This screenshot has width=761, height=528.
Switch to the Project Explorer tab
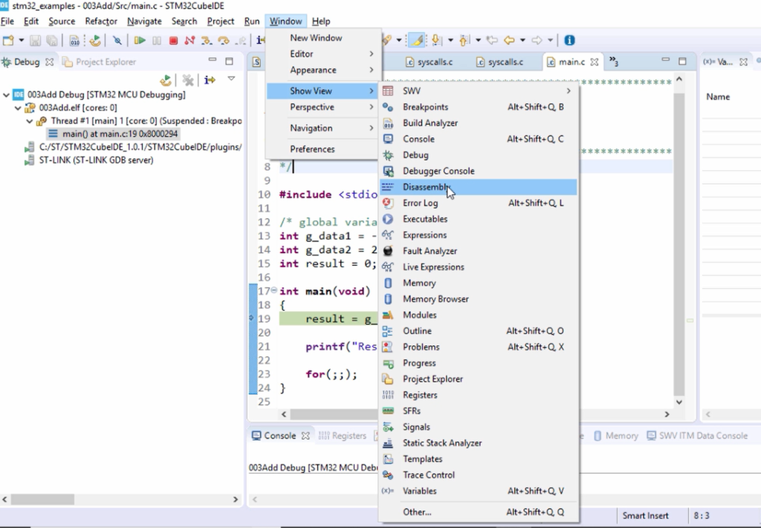(x=100, y=62)
